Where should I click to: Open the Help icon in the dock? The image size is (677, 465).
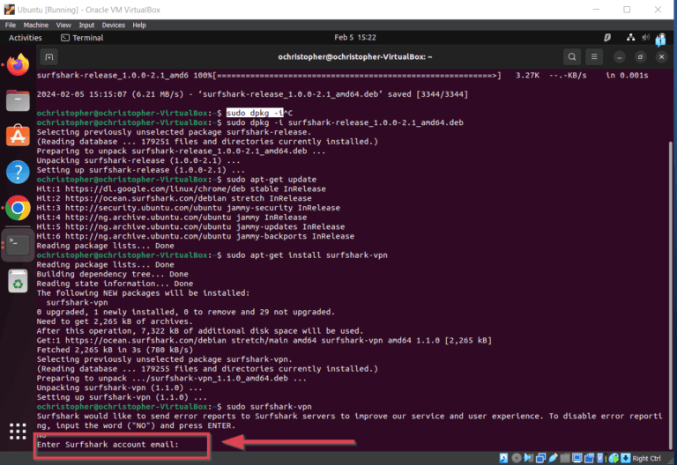[18, 172]
